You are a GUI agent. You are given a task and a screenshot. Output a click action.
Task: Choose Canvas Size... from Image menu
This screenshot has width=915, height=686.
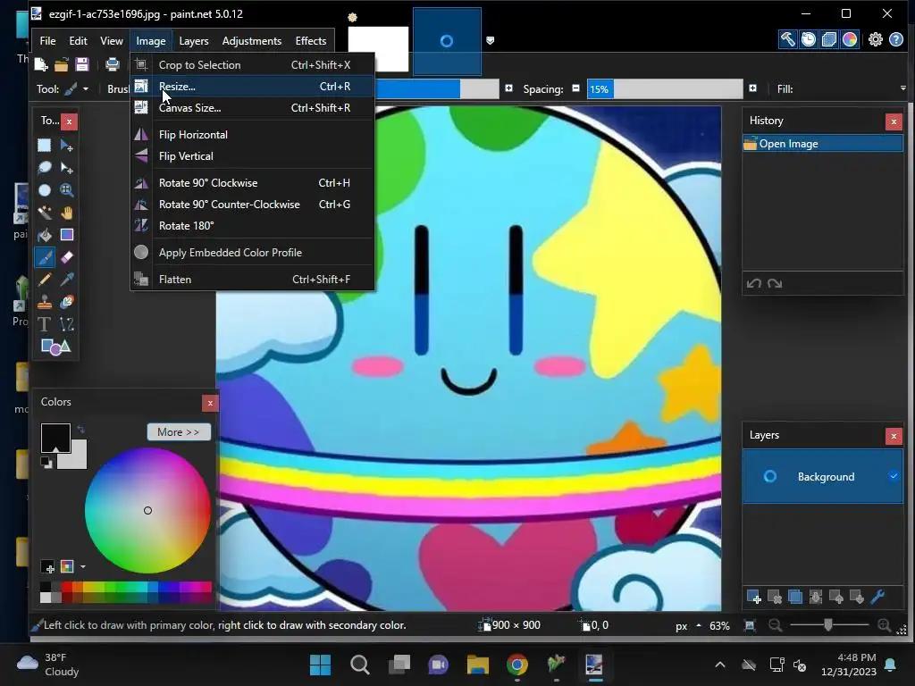coord(252,108)
